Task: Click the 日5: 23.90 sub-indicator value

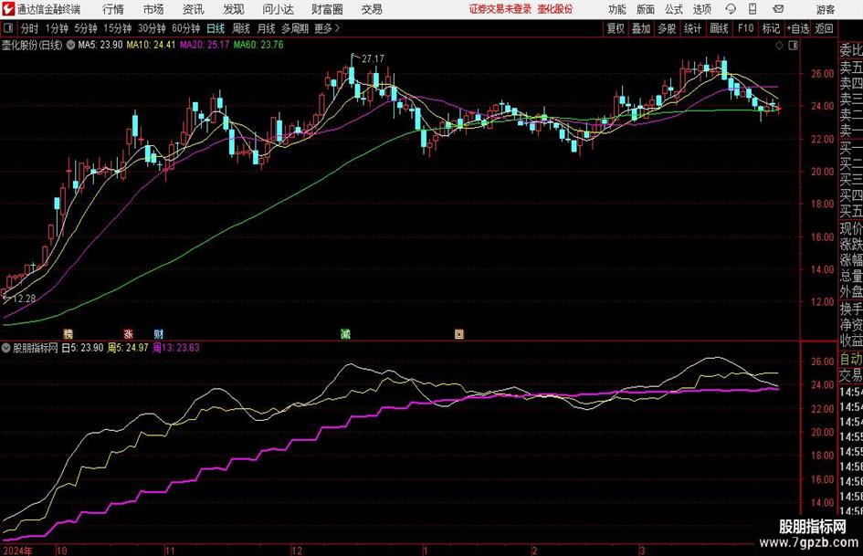Action: [x=82, y=348]
